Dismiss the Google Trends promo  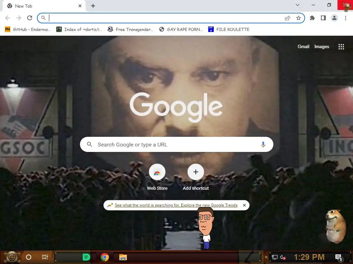coord(244,205)
